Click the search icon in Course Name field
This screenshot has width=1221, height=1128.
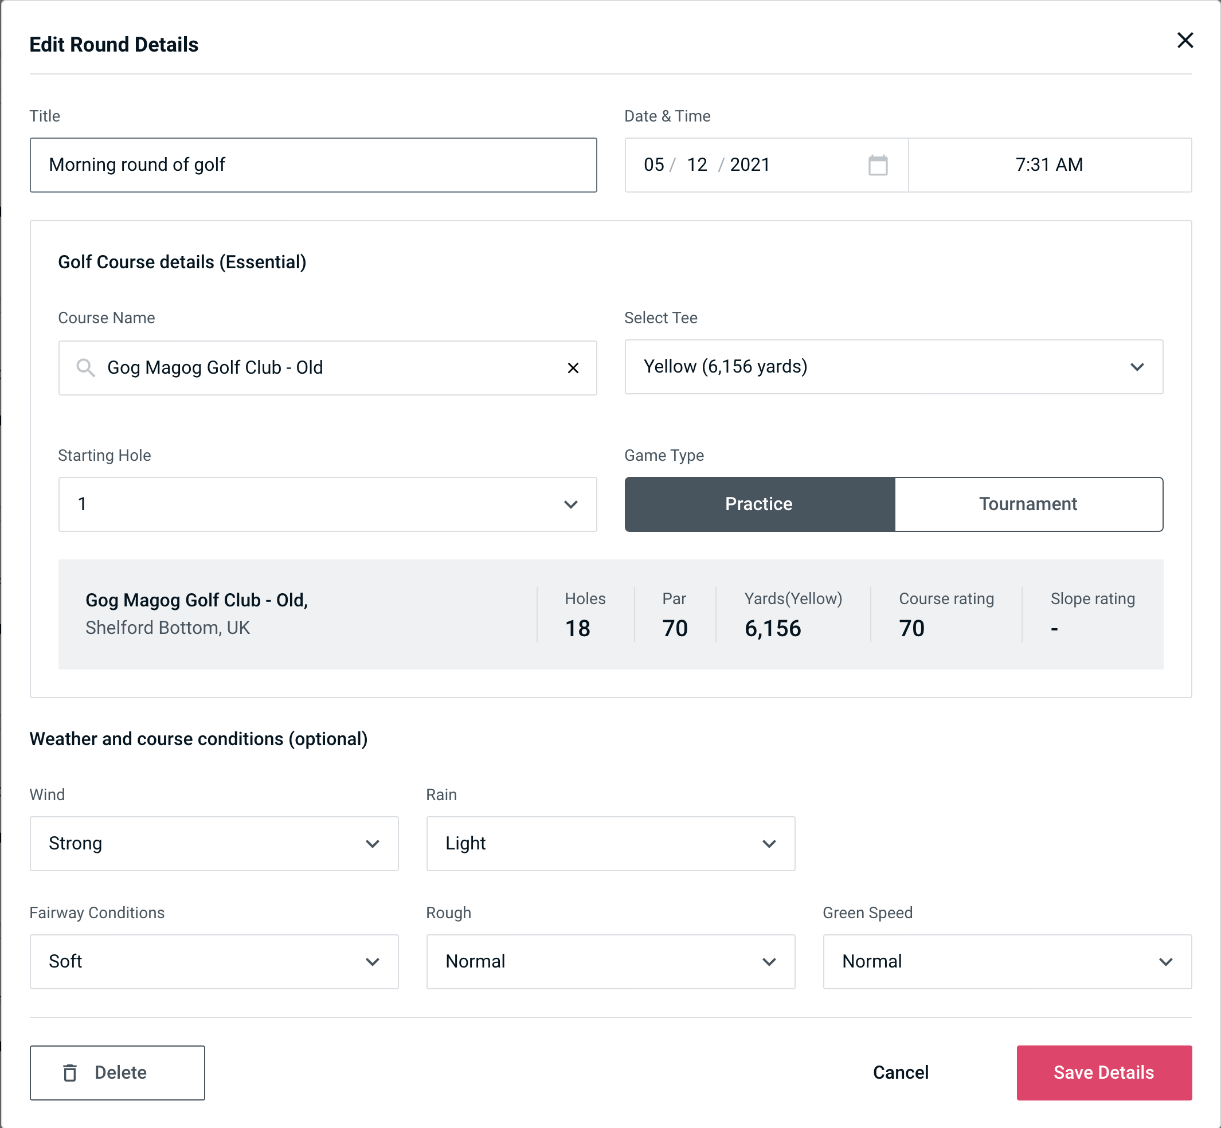pyautogui.click(x=85, y=367)
